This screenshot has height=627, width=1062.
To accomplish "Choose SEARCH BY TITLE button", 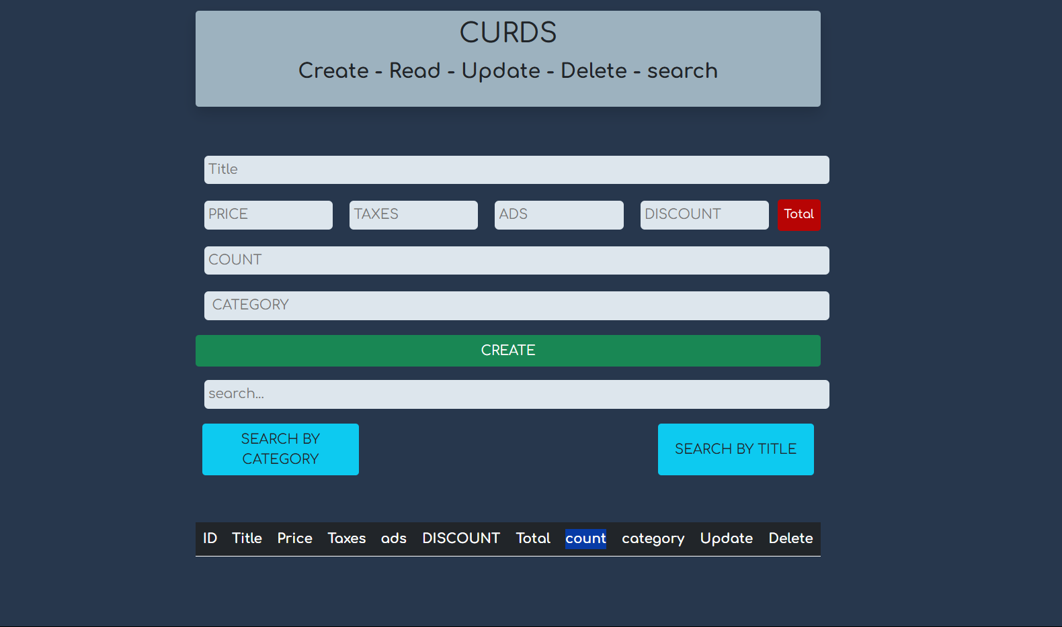I will tap(736, 449).
